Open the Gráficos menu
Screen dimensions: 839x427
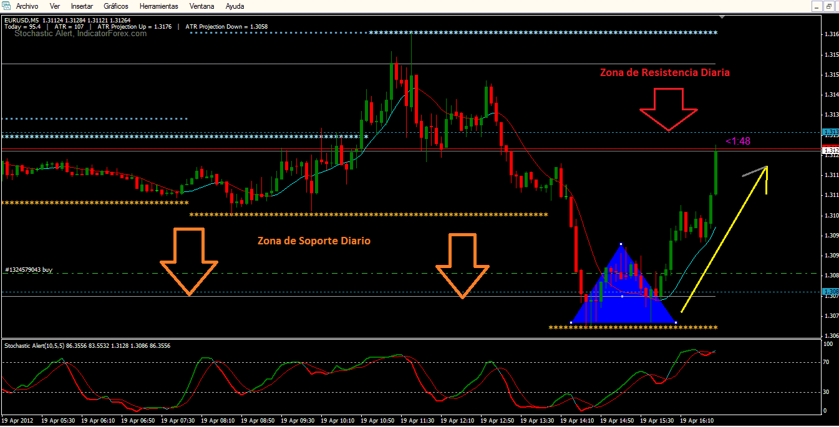116,6
